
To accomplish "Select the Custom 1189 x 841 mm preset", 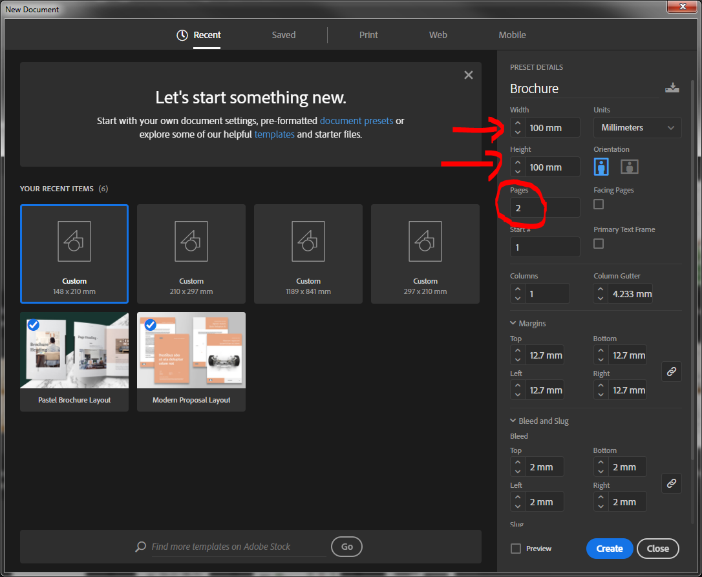I will point(308,254).
